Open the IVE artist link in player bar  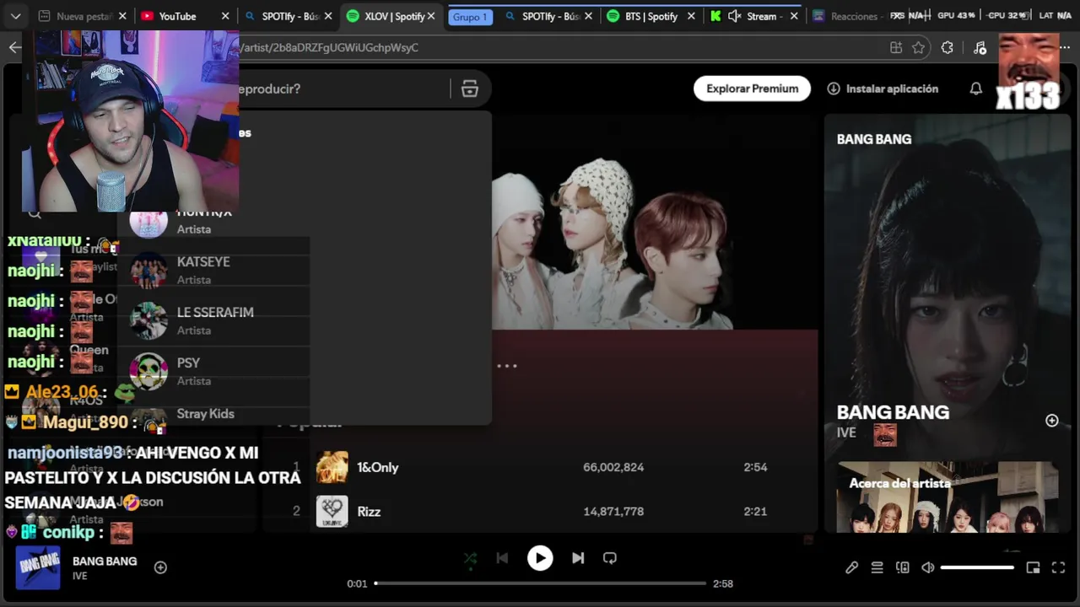tap(80, 576)
